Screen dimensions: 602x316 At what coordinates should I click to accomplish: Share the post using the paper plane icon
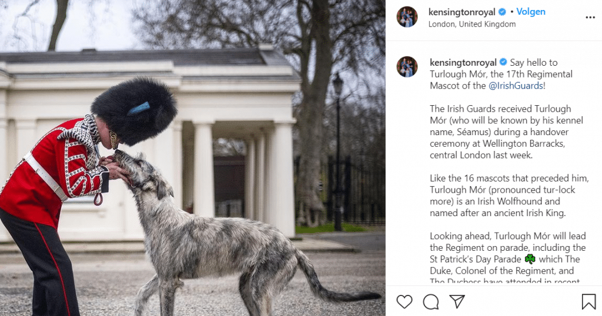pyautogui.click(x=457, y=301)
